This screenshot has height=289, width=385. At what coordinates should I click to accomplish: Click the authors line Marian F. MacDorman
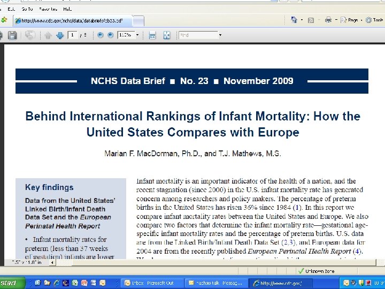tap(192, 154)
